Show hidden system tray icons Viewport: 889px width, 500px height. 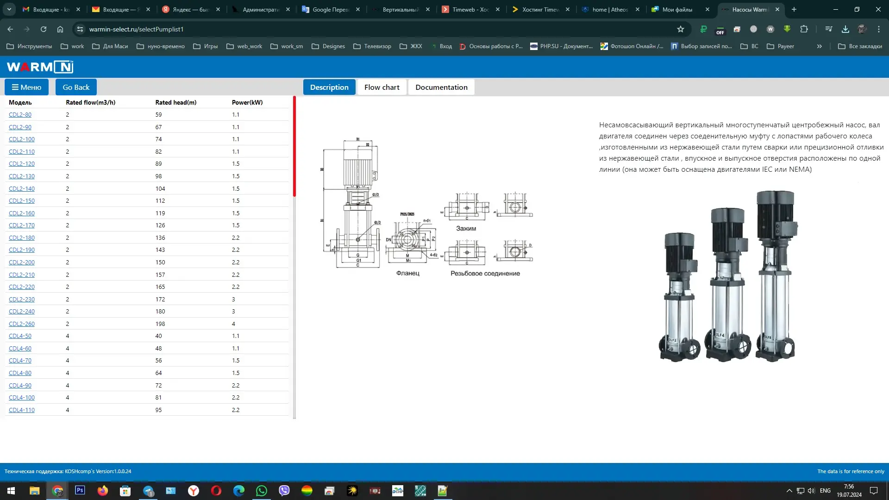(789, 491)
